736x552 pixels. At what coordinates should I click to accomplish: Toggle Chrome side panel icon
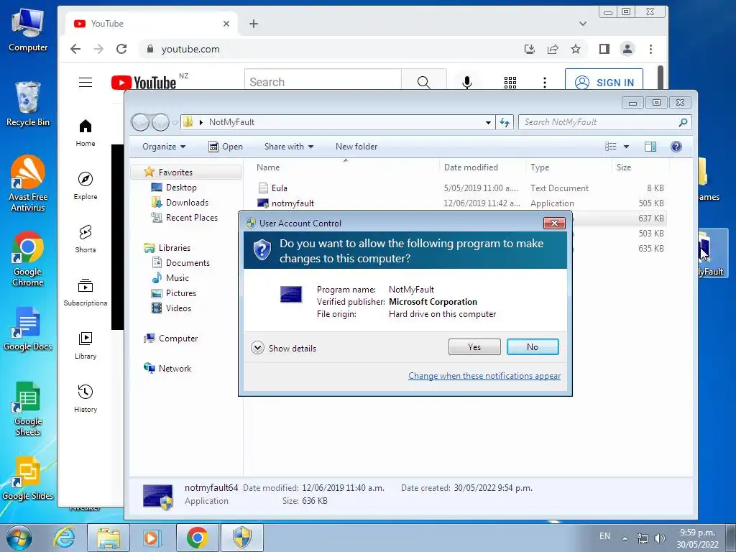click(x=604, y=49)
